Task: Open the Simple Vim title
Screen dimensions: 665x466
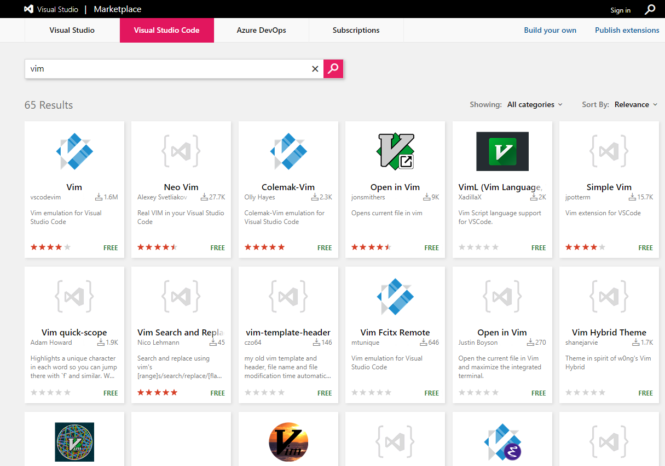Action: pyautogui.click(x=609, y=187)
